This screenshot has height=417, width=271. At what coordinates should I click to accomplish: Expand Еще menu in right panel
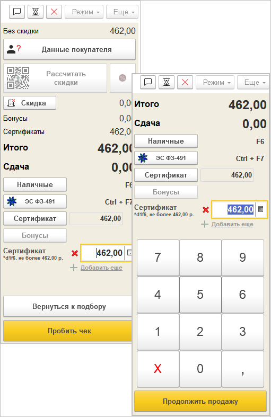pos(253,82)
